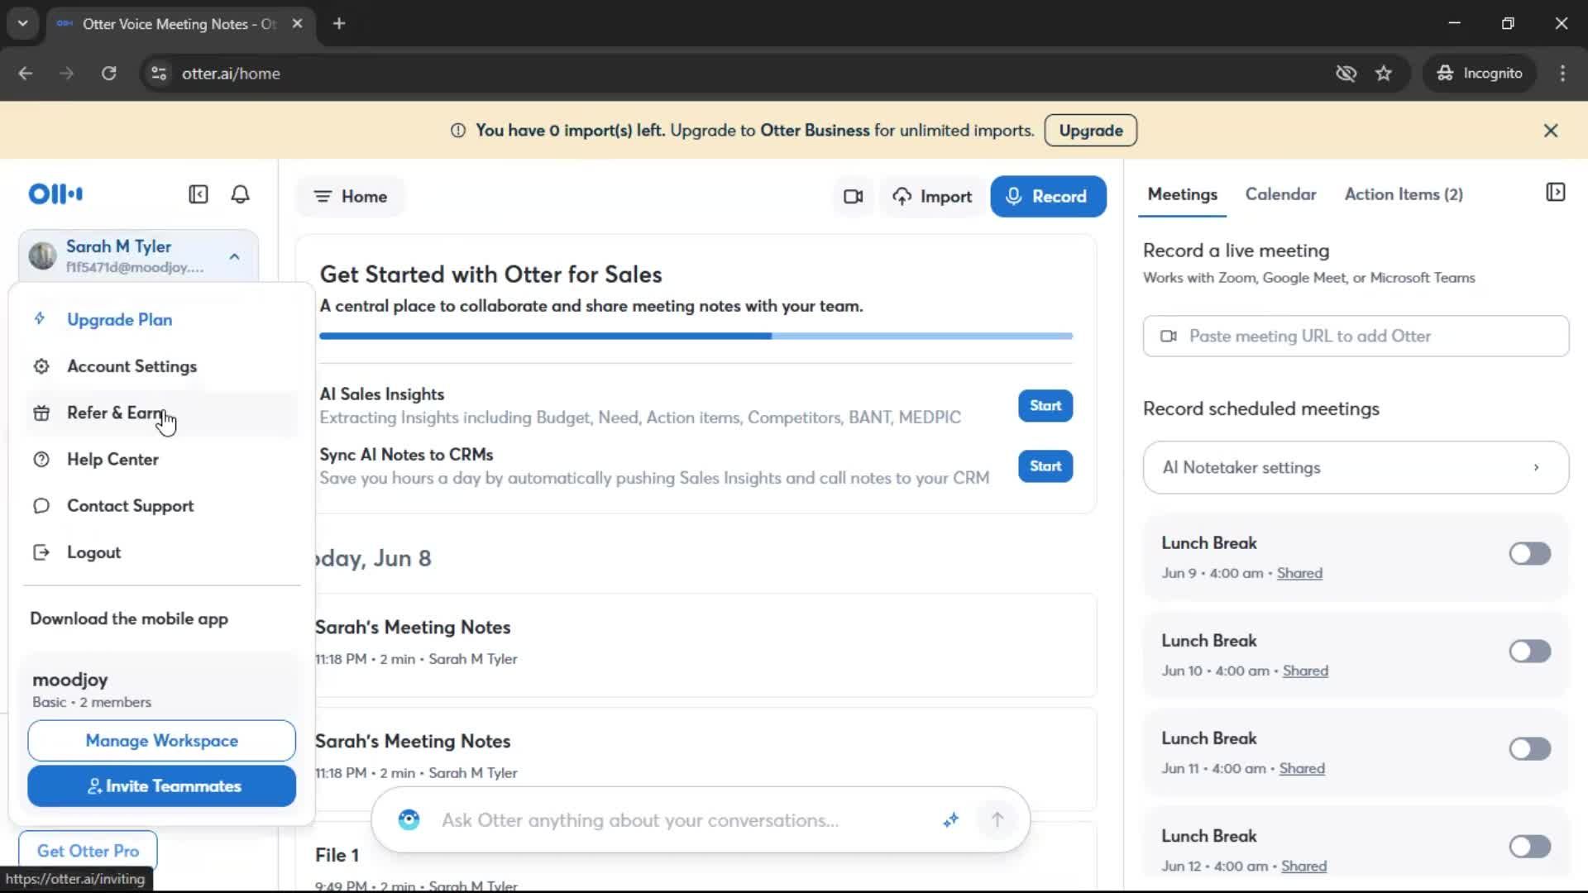Open Shared link for Jun 12 Lunch Break

1303,867
